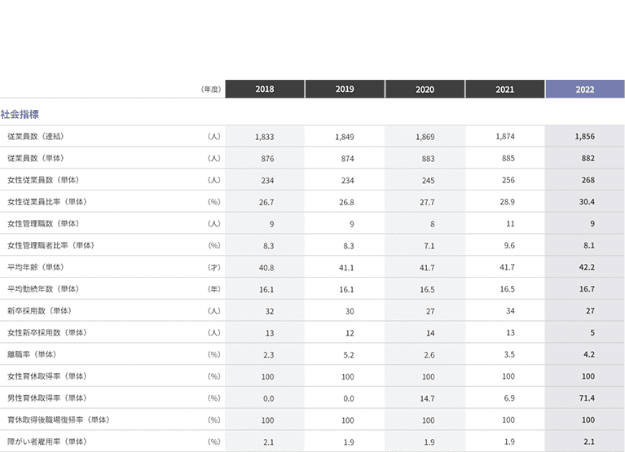Screen dimensions: 625x452
Task: Select the 2020 year column header
Action: pyautogui.click(x=425, y=89)
